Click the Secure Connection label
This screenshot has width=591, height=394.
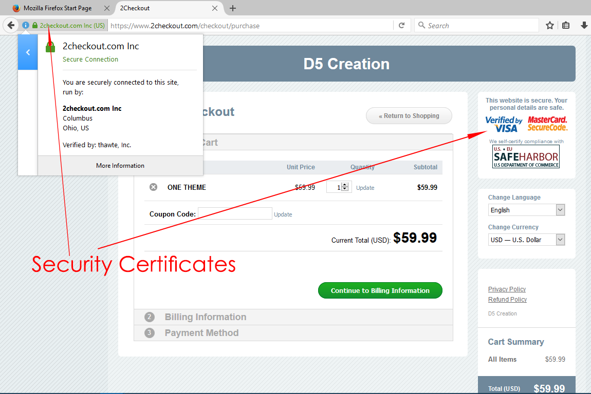click(x=90, y=59)
